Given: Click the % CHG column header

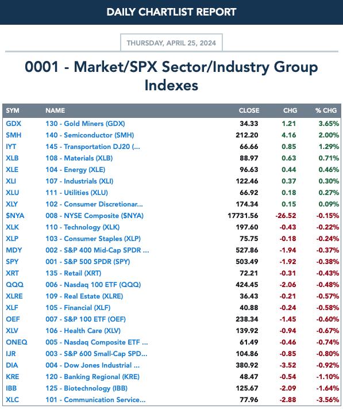Looking at the screenshot, I should [326, 110].
